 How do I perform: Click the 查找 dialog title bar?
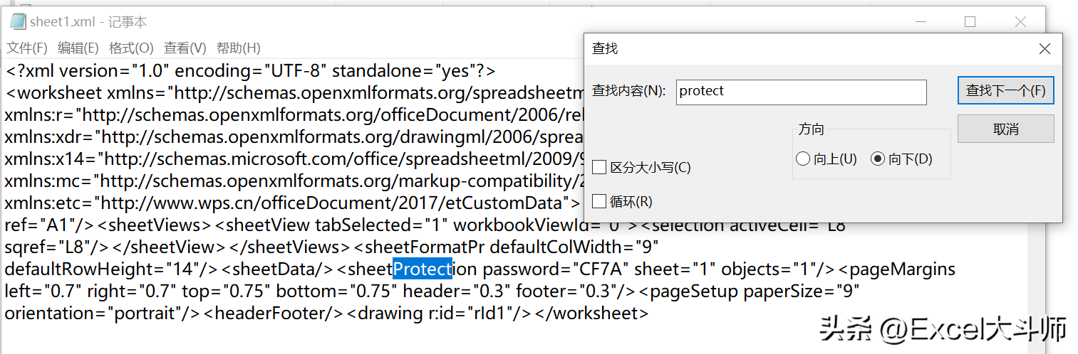coord(784,49)
